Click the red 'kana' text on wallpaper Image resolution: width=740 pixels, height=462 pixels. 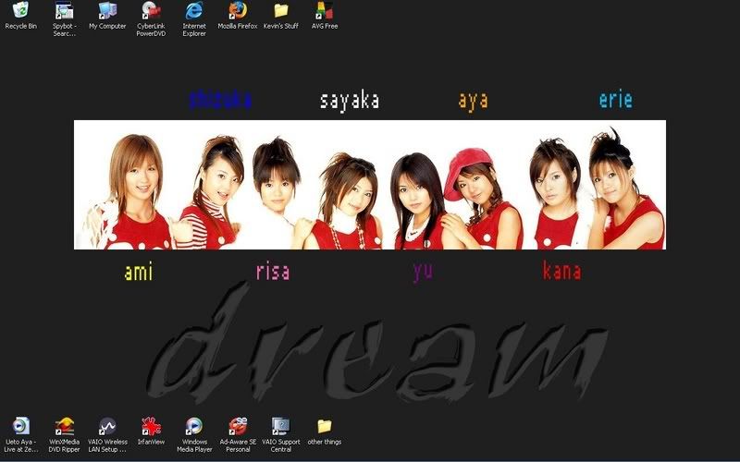tap(561, 271)
